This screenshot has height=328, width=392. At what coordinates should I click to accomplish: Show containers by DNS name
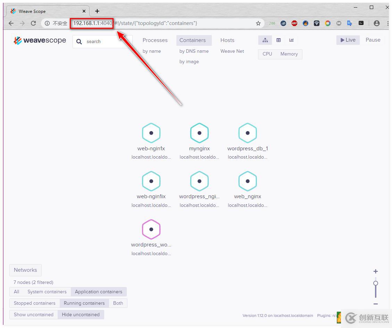coord(194,51)
